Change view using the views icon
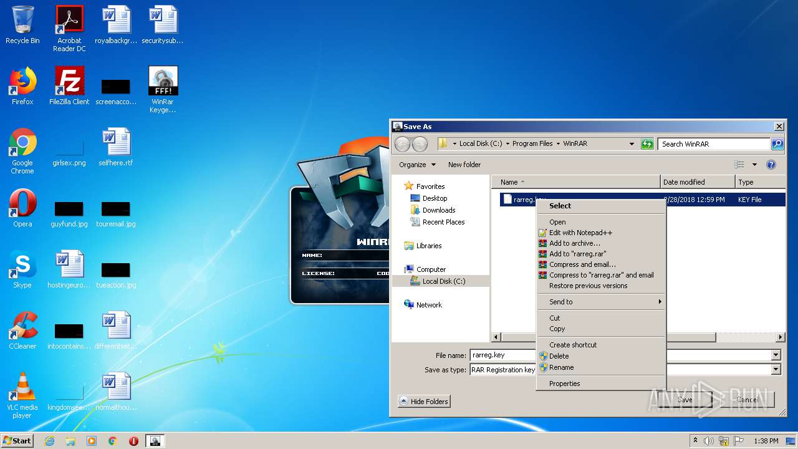Screen dimensions: 798x449 739,165
